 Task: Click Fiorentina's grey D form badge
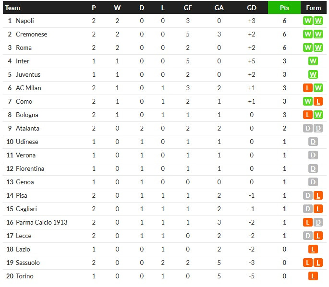(x=313, y=168)
